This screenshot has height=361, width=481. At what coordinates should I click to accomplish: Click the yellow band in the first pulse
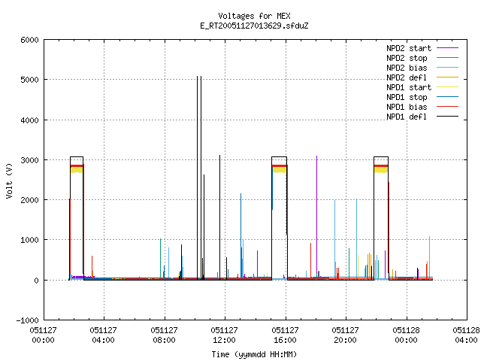click(x=77, y=170)
